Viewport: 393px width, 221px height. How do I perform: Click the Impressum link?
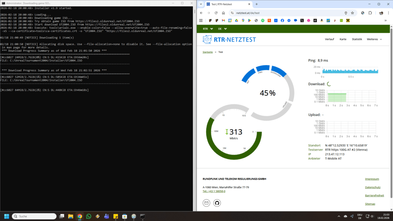pyautogui.click(x=372, y=179)
